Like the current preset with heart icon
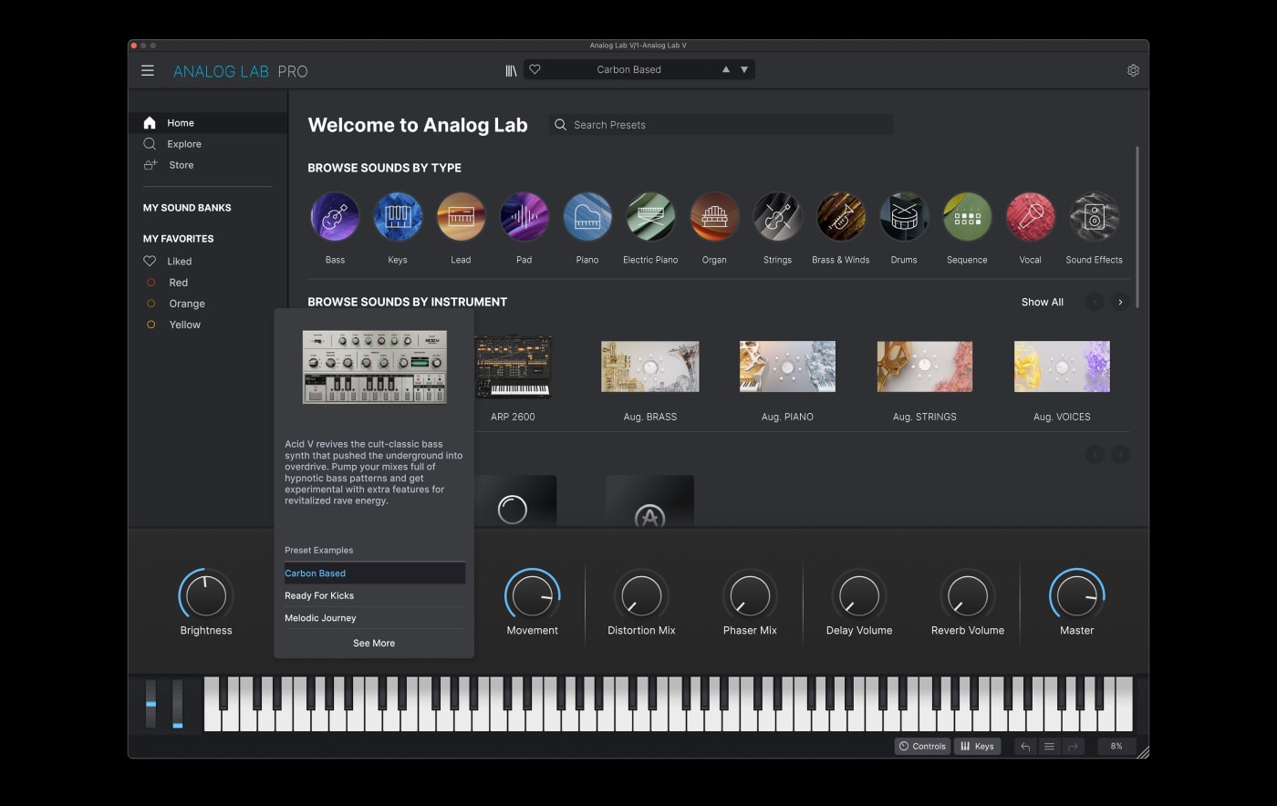The height and width of the screenshot is (806, 1277). pos(535,69)
